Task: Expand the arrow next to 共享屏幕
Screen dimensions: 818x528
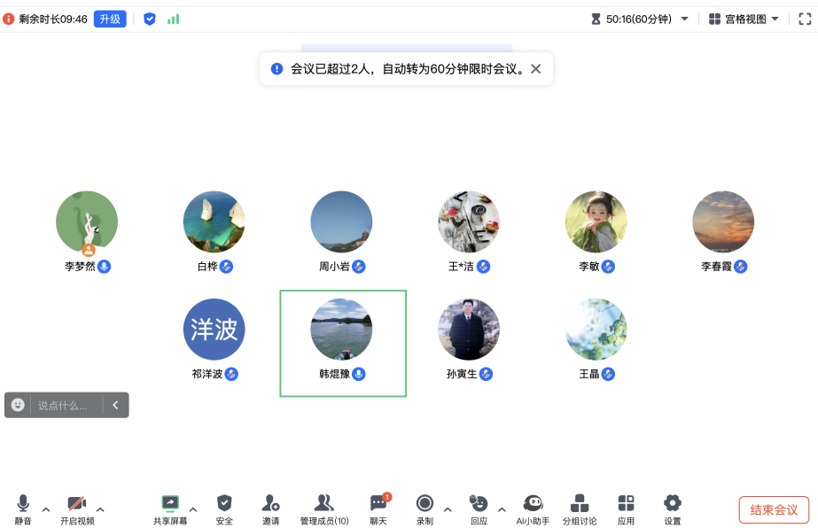Action: point(193,509)
